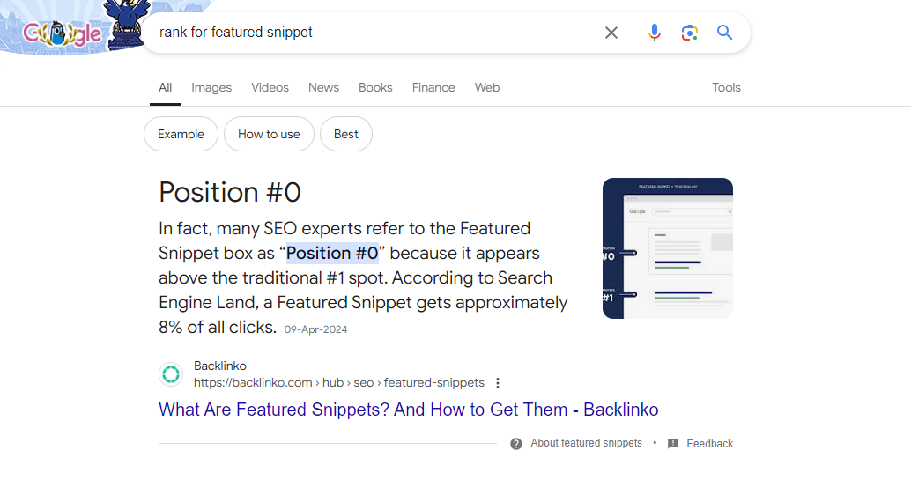The height and width of the screenshot is (480, 911).
Task: Select the Best filter chip
Action: pyautogui.click(x=346, y=134)
